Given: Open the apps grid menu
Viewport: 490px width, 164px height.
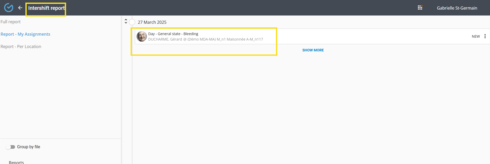Looking at the screenshot, I should 420,8.
